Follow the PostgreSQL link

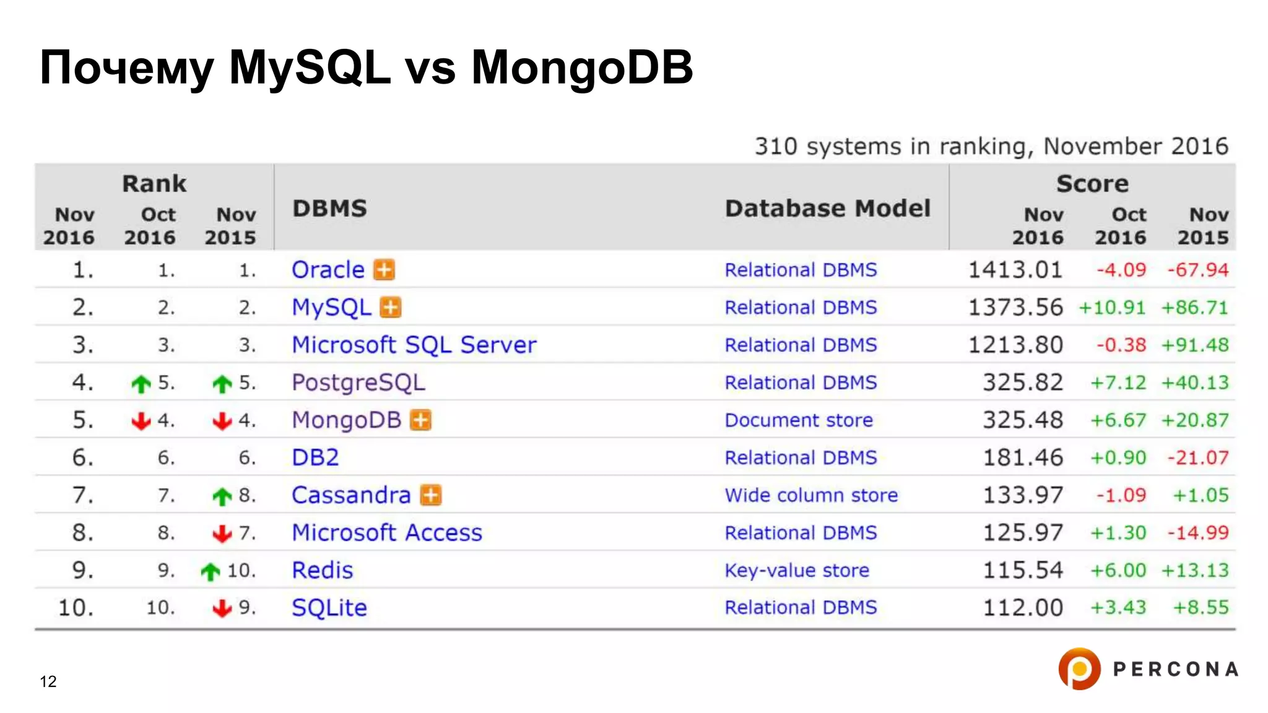point(358,382)
